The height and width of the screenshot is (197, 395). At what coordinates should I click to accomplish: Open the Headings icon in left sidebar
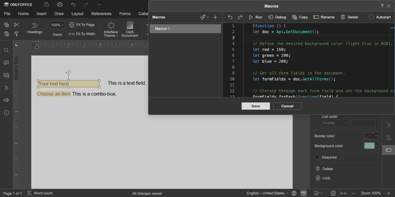6,88
